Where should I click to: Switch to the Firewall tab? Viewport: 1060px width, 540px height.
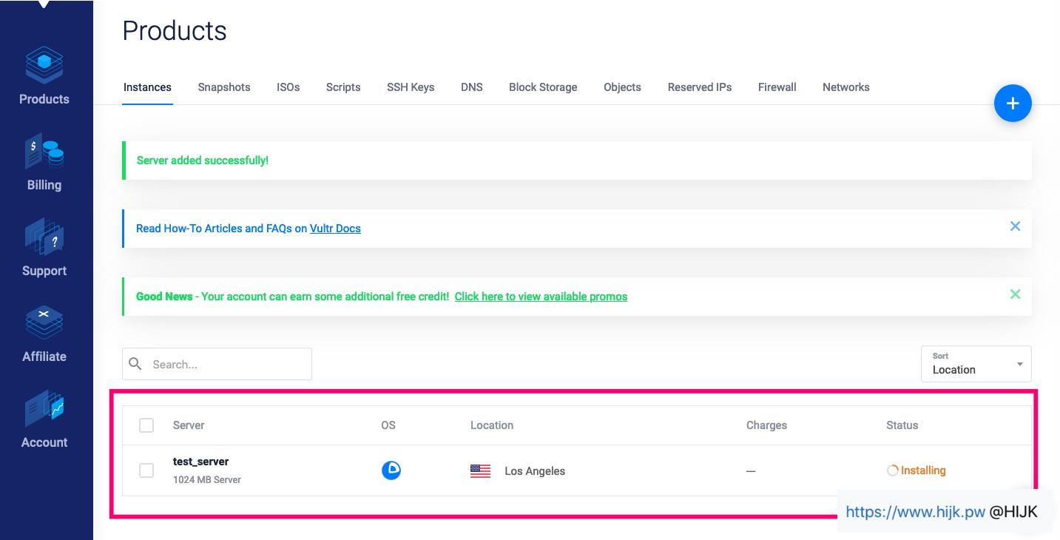click(x=777, y=87)
